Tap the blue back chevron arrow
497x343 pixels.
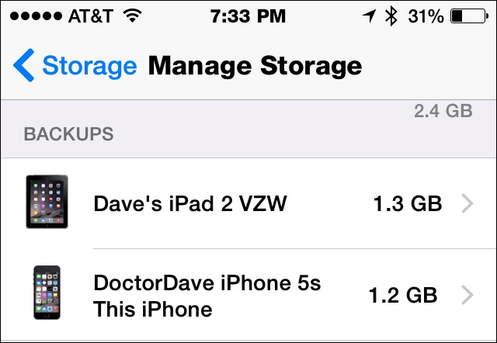coord(24,65)
